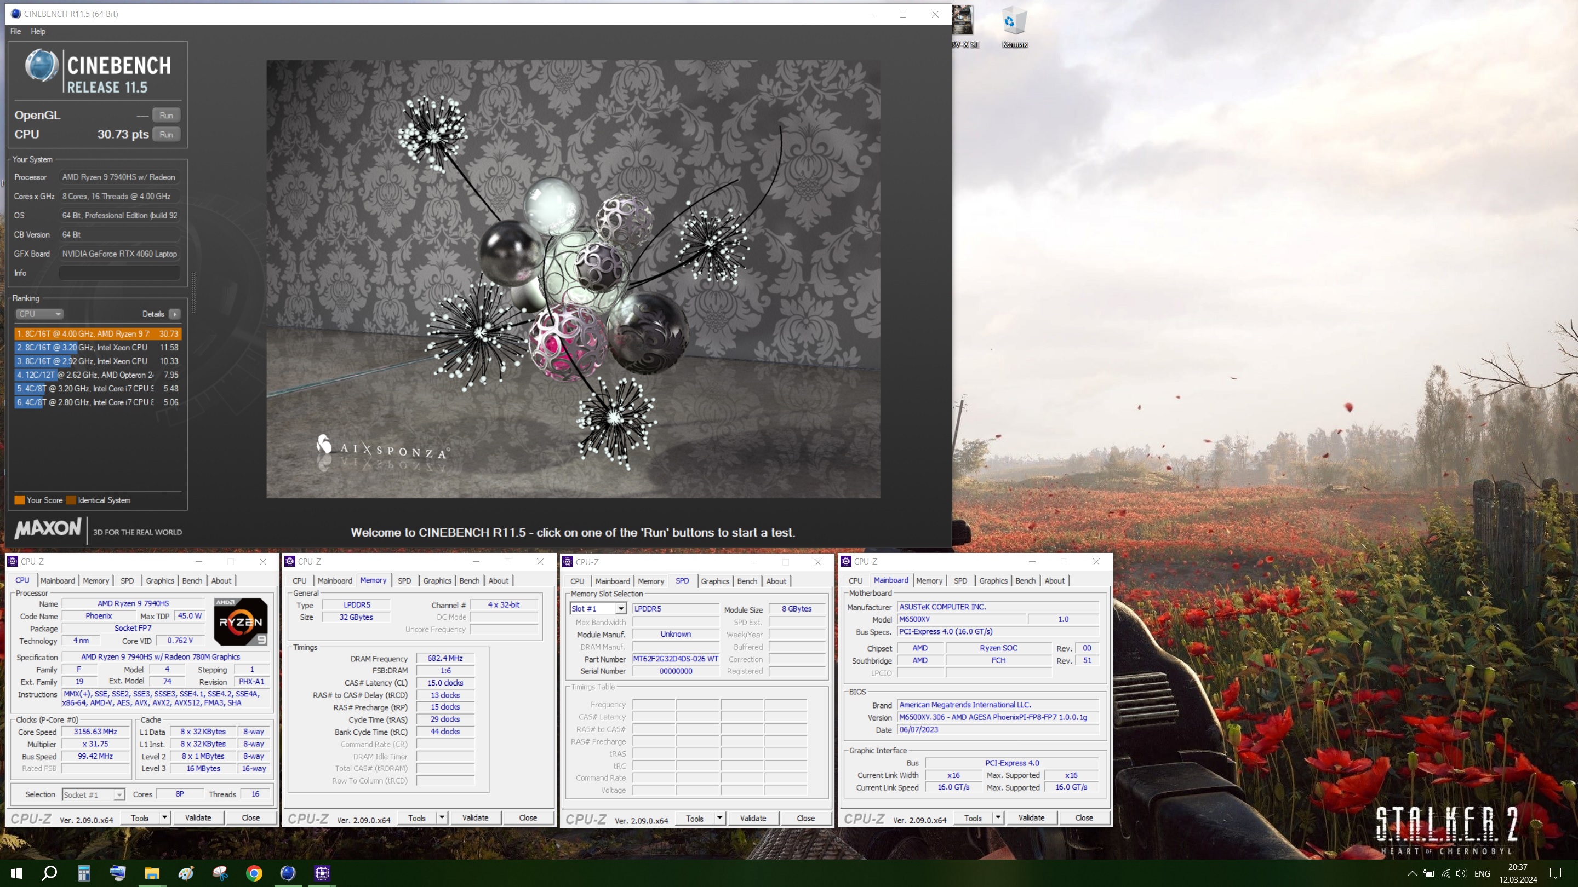Image resolution: width=1578 pixels, height=887 pixels.
Task: Click the Part Number MT62F2G32D4DS-026 WT field
Action: pos(676,659)
